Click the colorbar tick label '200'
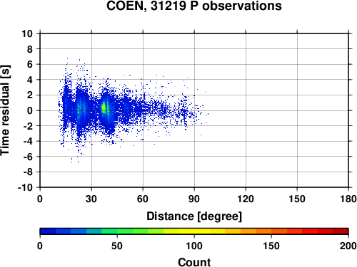 (x=348, y=246)
